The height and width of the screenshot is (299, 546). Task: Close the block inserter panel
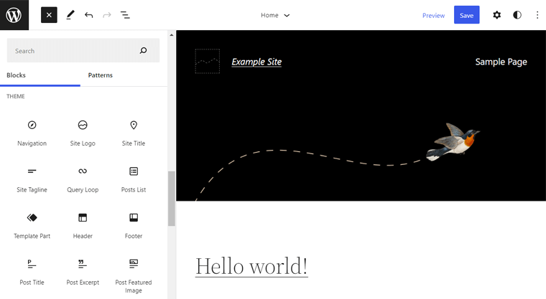point(49,15)
